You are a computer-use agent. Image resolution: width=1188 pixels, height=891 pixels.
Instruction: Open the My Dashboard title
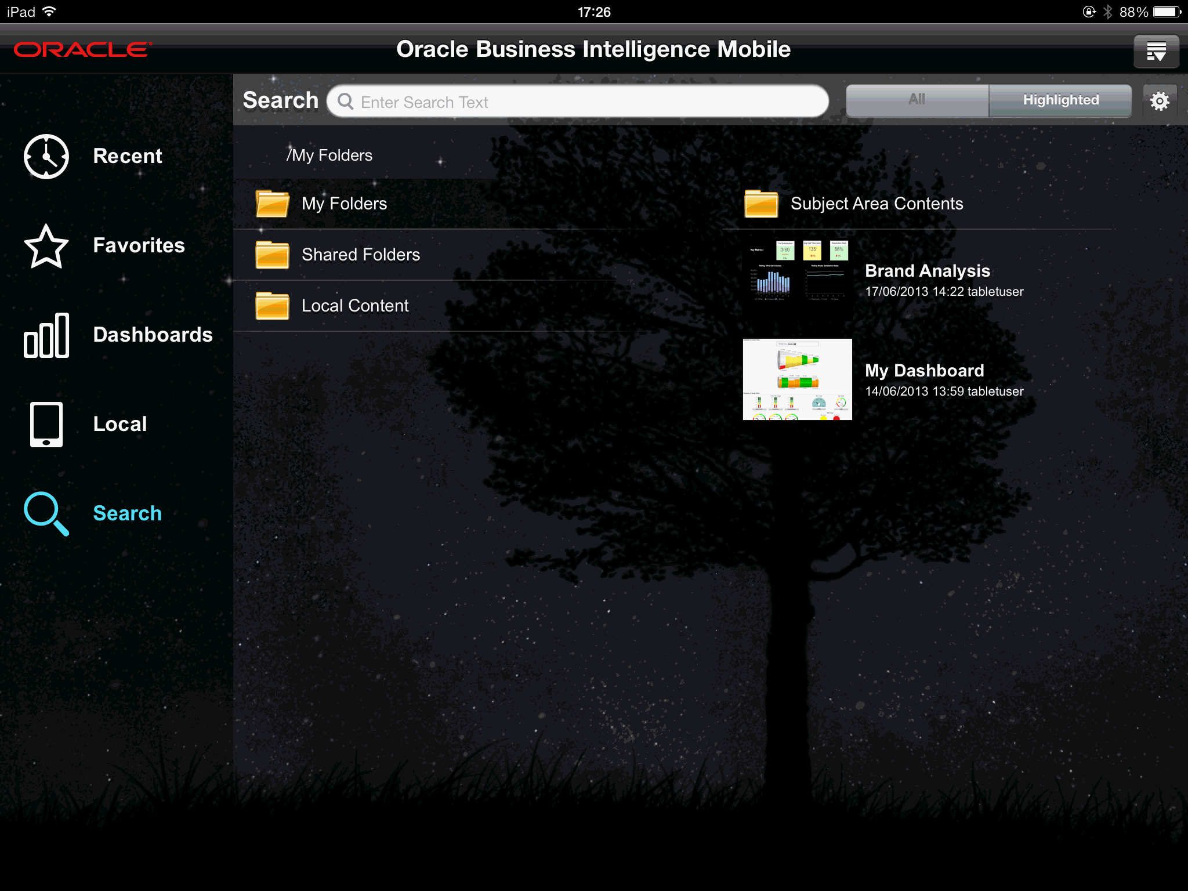[x=925, y=371]
